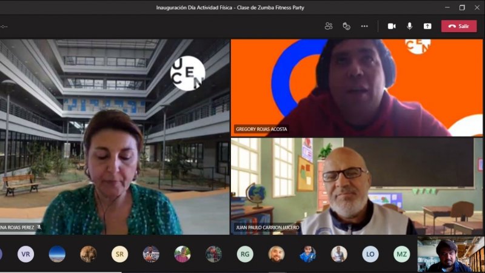This screenshot has height=273, width=485.
Task: Toggle the camera on or off
Action: coord(392,26)
